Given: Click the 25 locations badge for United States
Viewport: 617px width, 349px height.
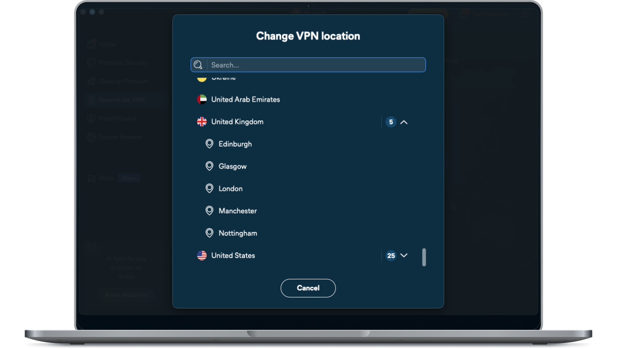Looking at the screenshot, I should [x=391, y=256].
